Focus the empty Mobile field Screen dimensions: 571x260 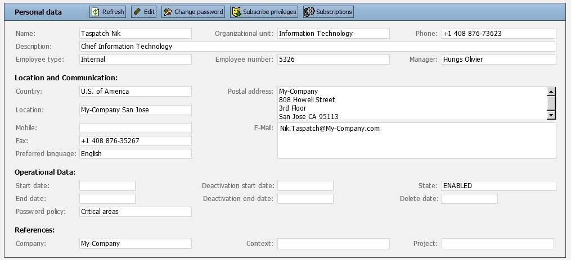tap(135, 128)
